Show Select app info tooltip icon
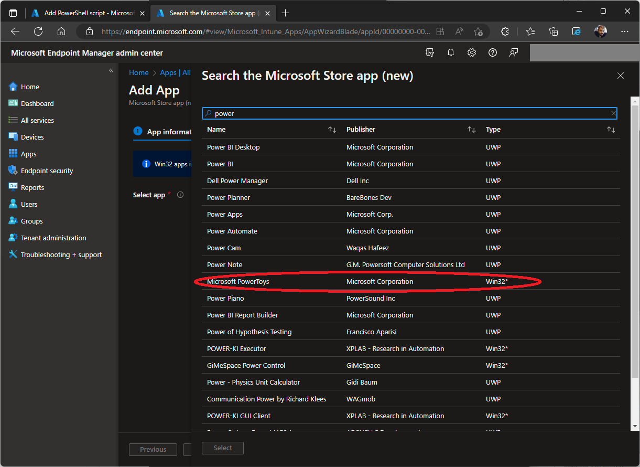The height and width of the screenshot is (467, 640). click(x=180, y=195)
